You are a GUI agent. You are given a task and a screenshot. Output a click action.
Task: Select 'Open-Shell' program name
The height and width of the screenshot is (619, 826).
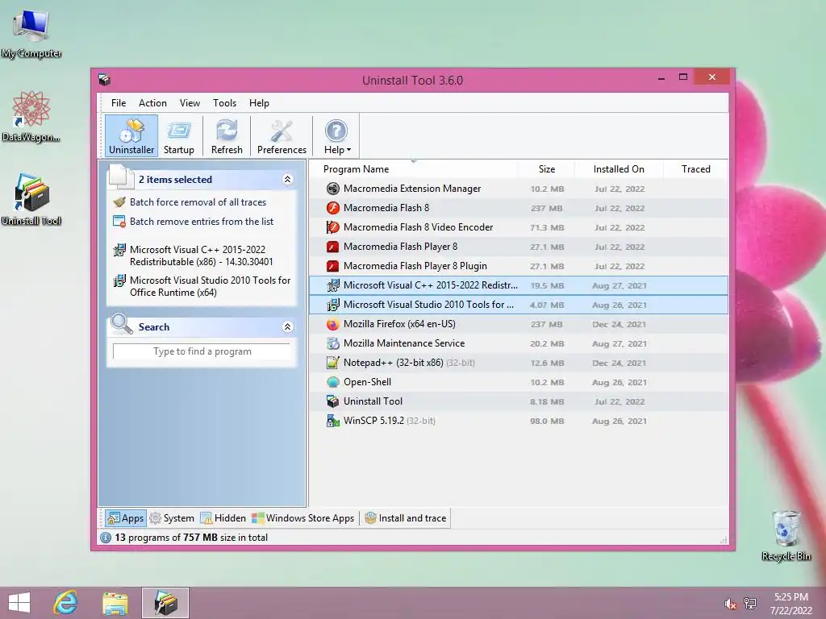point(367,382)
